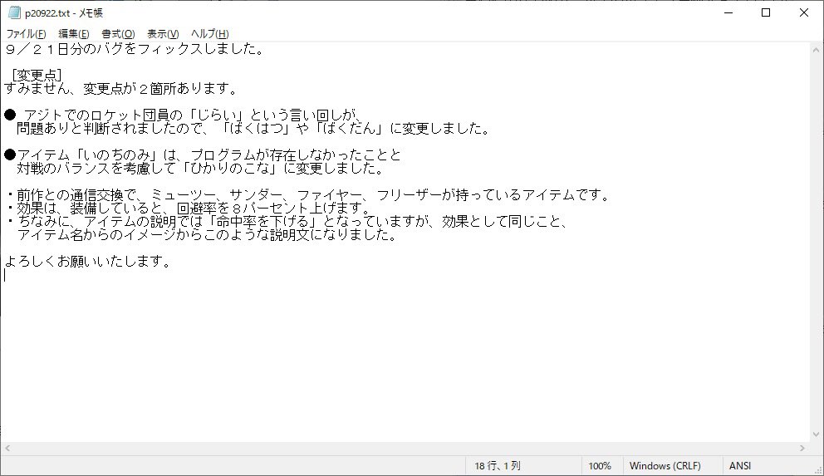Maximize the メモ帳 window

(x=766, y=12)
